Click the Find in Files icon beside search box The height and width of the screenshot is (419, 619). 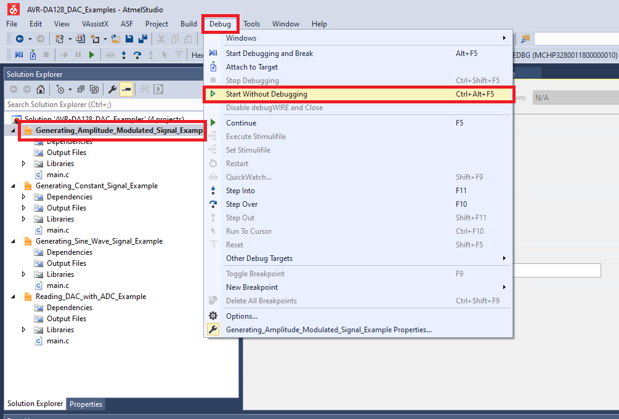point(525,39)
